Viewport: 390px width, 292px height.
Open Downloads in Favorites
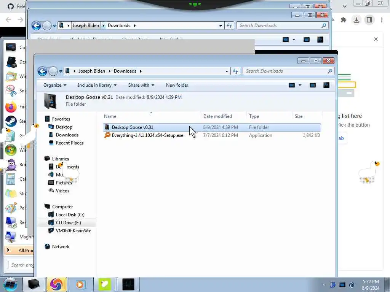[67, 135]
